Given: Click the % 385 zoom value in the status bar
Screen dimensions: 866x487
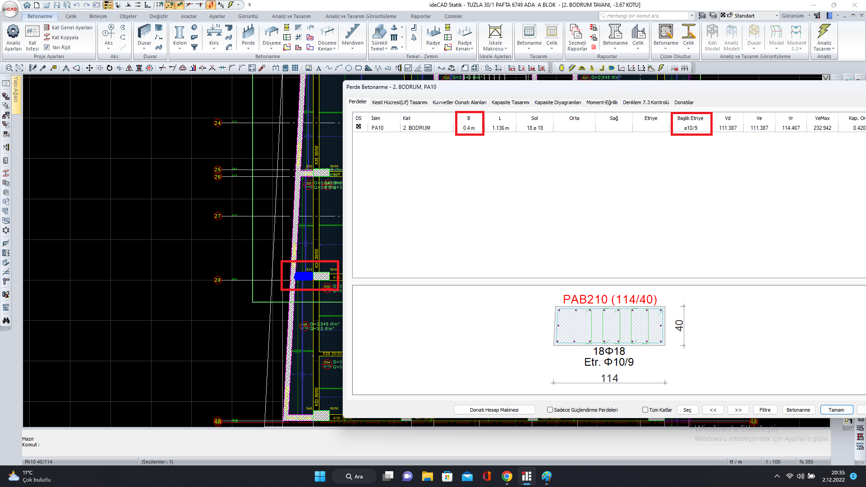Looking at the screenshot, I should [x=806, y=462].
